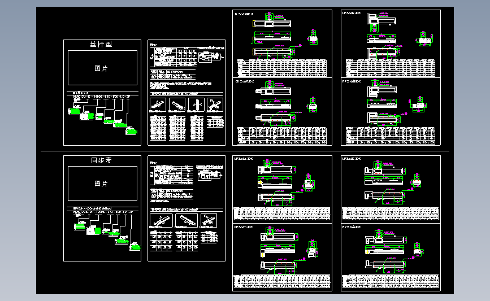
Task: Select the dimension table in upper-left 同步带 drawing panel
Action: coord(282,214)
